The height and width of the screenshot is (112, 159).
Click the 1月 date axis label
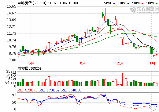(152, 63)
